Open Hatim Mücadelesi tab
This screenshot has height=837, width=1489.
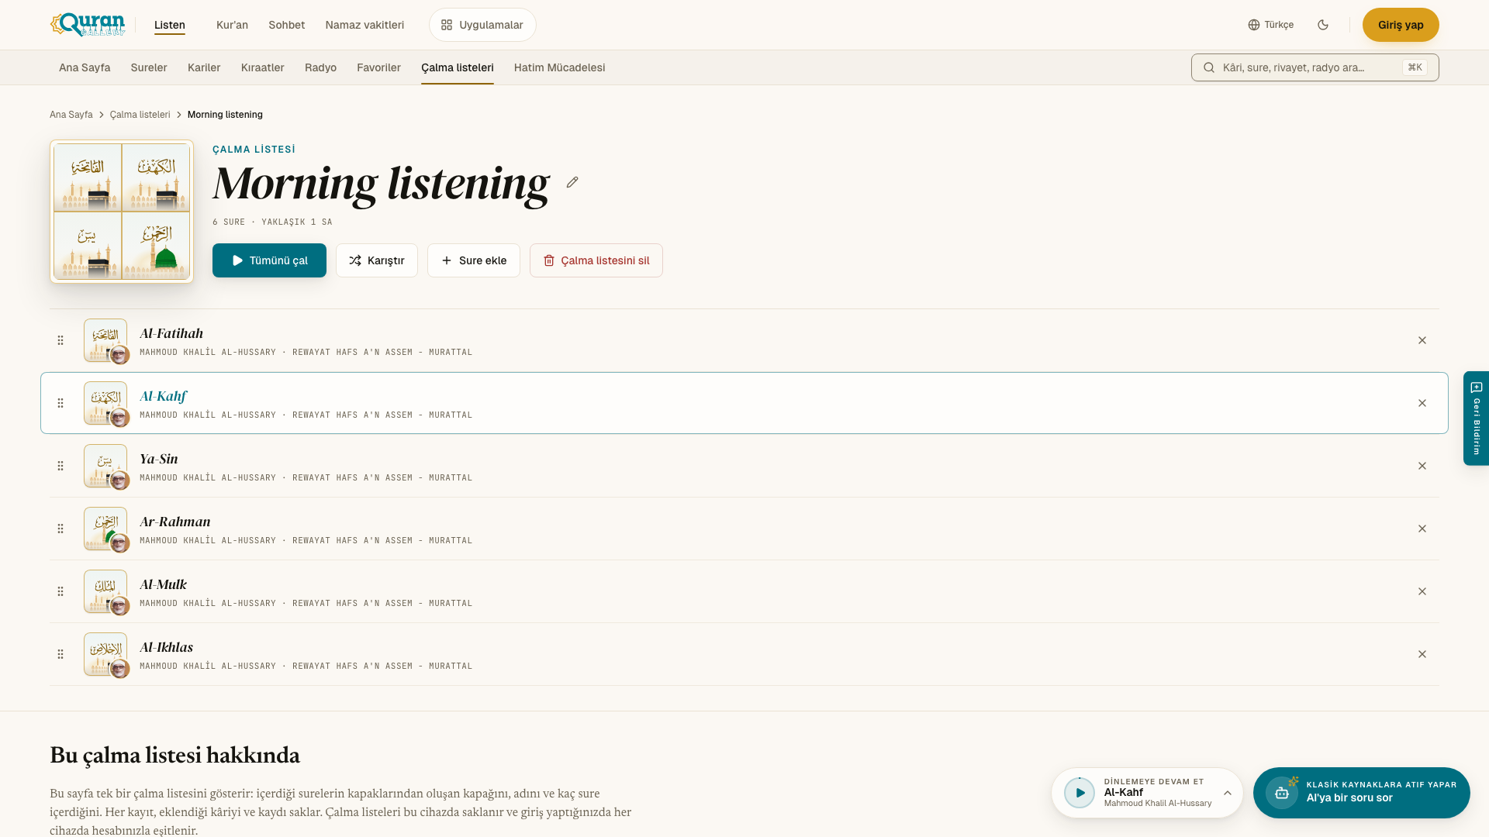[x=560, y=67]
